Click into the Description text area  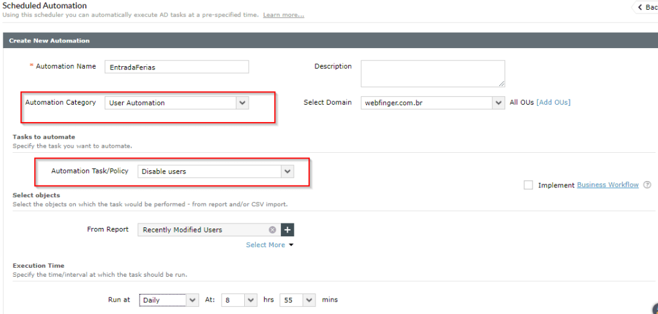pyautogui.click(x=432, y=73)
